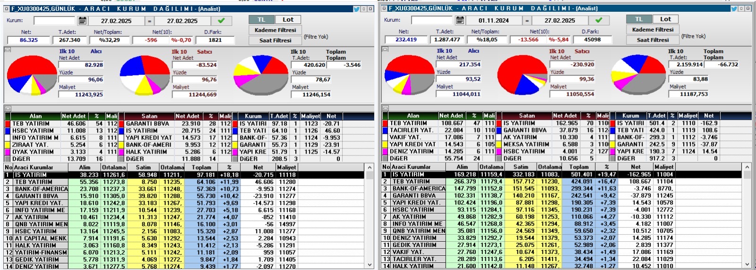Select QNB YATIRIM MEN row in right window

coord(562,231)
